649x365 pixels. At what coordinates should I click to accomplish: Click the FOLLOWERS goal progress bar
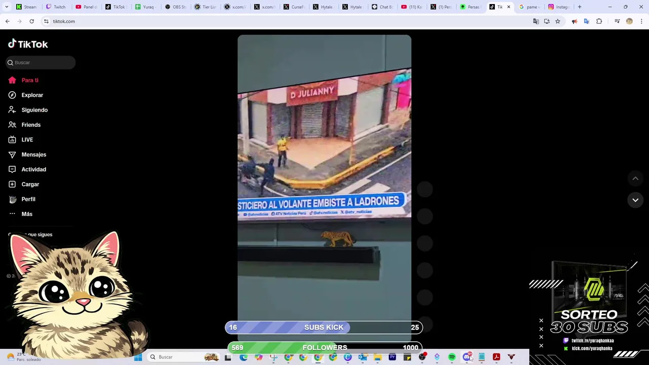pos(324,348)
